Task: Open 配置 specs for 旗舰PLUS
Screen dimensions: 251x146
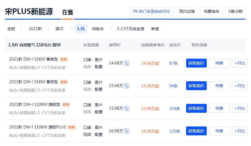Action: (x=98, y=135)
